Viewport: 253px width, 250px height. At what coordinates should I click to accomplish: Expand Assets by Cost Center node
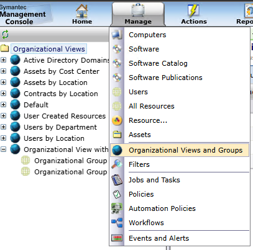point(3,71)
